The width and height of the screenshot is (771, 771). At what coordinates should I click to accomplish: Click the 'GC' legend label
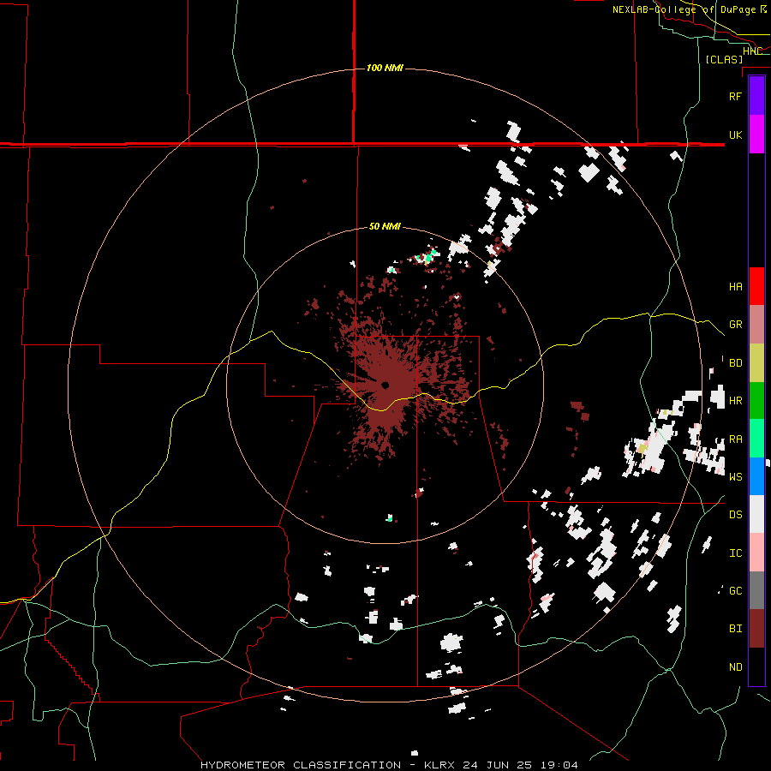pyautogui.click(x=735, y=591)
